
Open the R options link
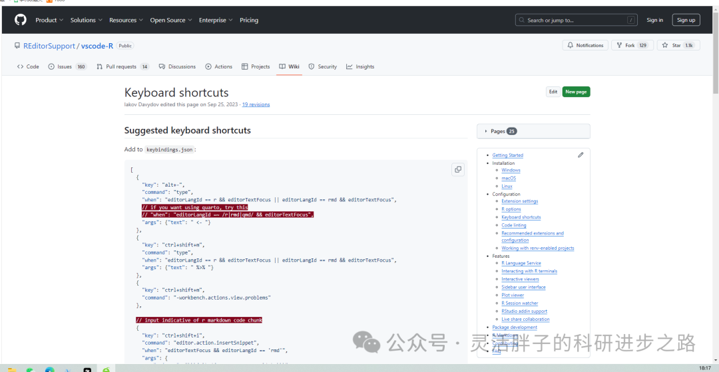(x=511, y=209)
